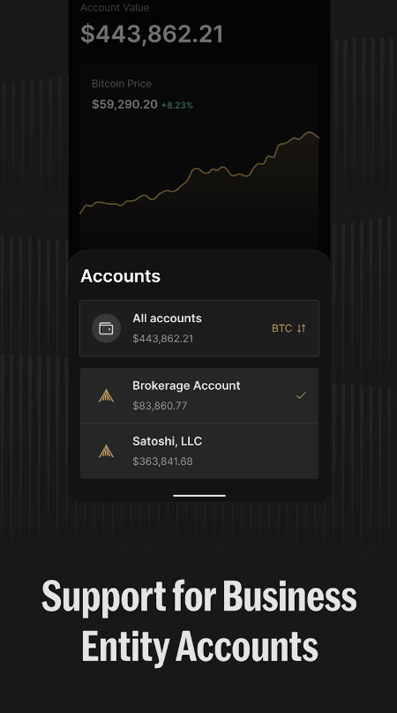This screenshot has width=397, height=713.
Task: Click the $363,841.68 Satoshi balance
Action: (x=162, y=462)
